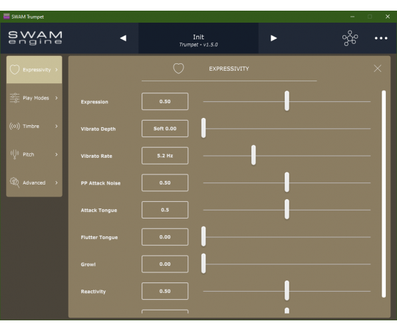The width and height of the screenshot is (397, 331).
Task: Click the heart icon in panel header
Action: point(178,69)
